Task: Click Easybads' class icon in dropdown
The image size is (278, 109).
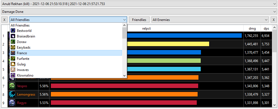Action: pyautogui.click(x=13, y=48)
